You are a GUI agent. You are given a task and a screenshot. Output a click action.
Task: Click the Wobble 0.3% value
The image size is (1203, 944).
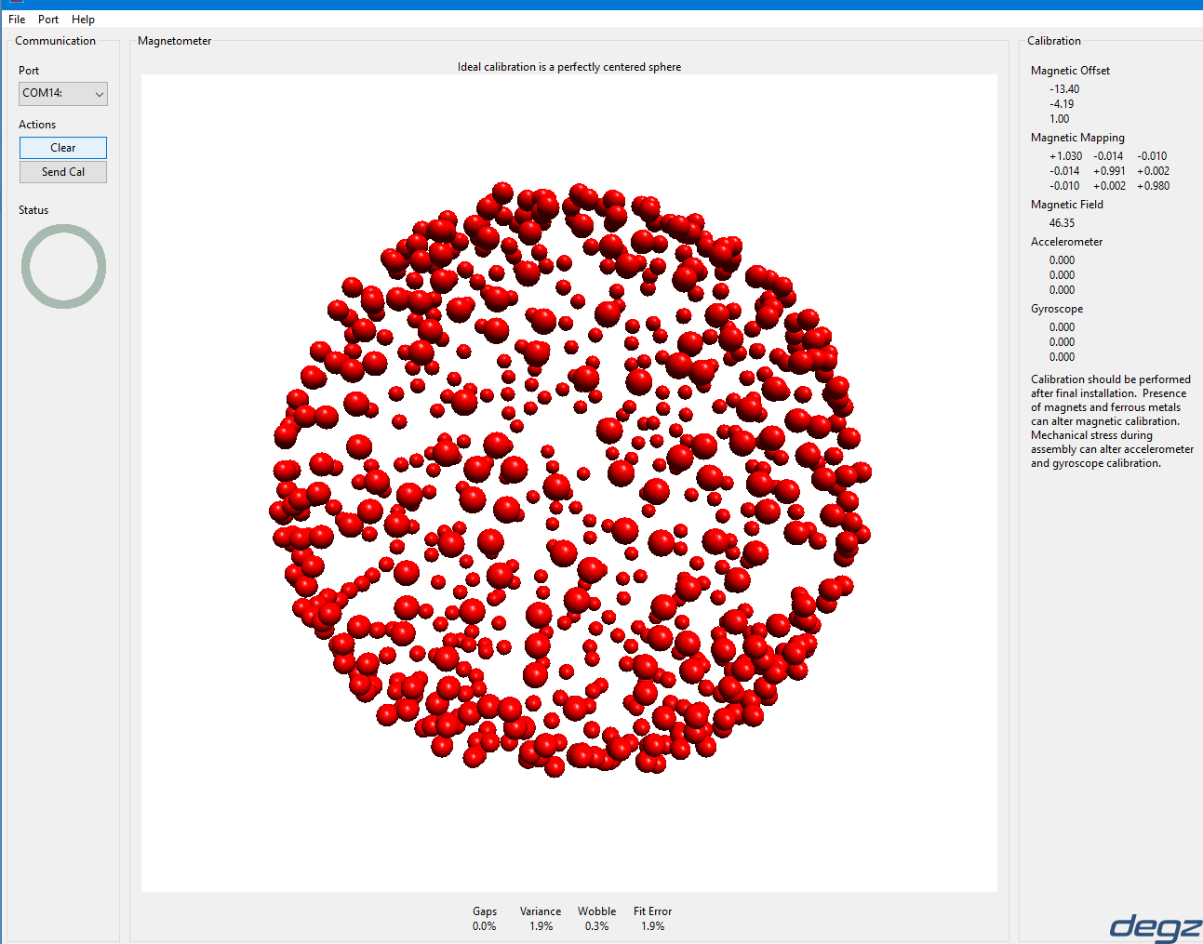click(596, 926)
